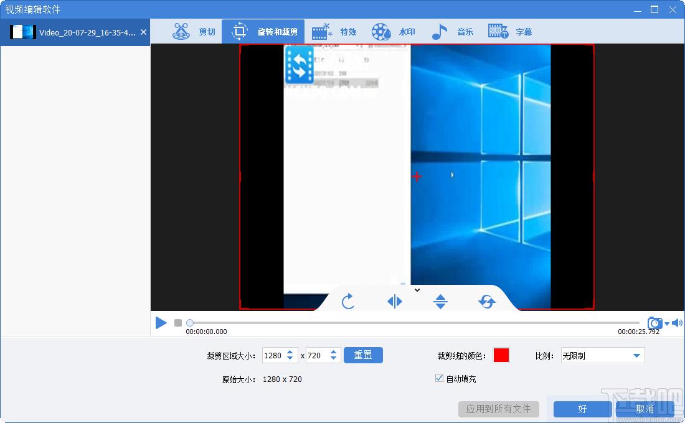Switch to the 旋转和裁剪 tab
This screenshot has height=423, width=685.
[x=263, y=32]
